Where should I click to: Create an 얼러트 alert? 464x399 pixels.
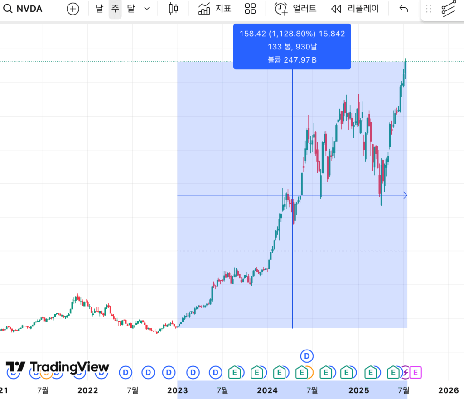pyautogui.click(x=295, y=9)
